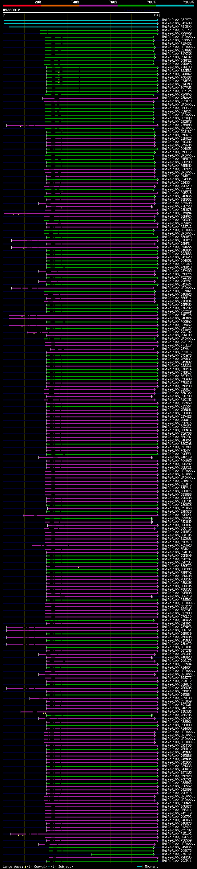Click hit label UniRef100_A8LE72

coord(177,108)
